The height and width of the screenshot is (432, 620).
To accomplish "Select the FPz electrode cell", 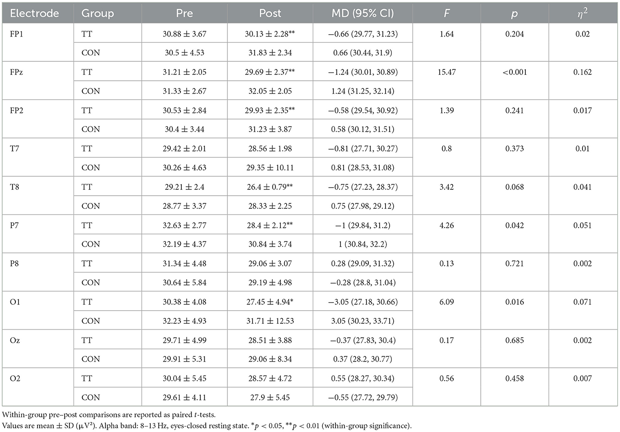I will click(16, 72).
